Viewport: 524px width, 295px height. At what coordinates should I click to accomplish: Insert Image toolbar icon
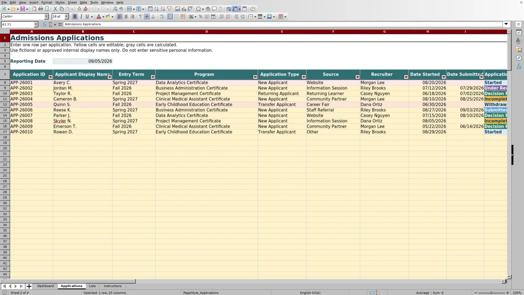(177, 9)
